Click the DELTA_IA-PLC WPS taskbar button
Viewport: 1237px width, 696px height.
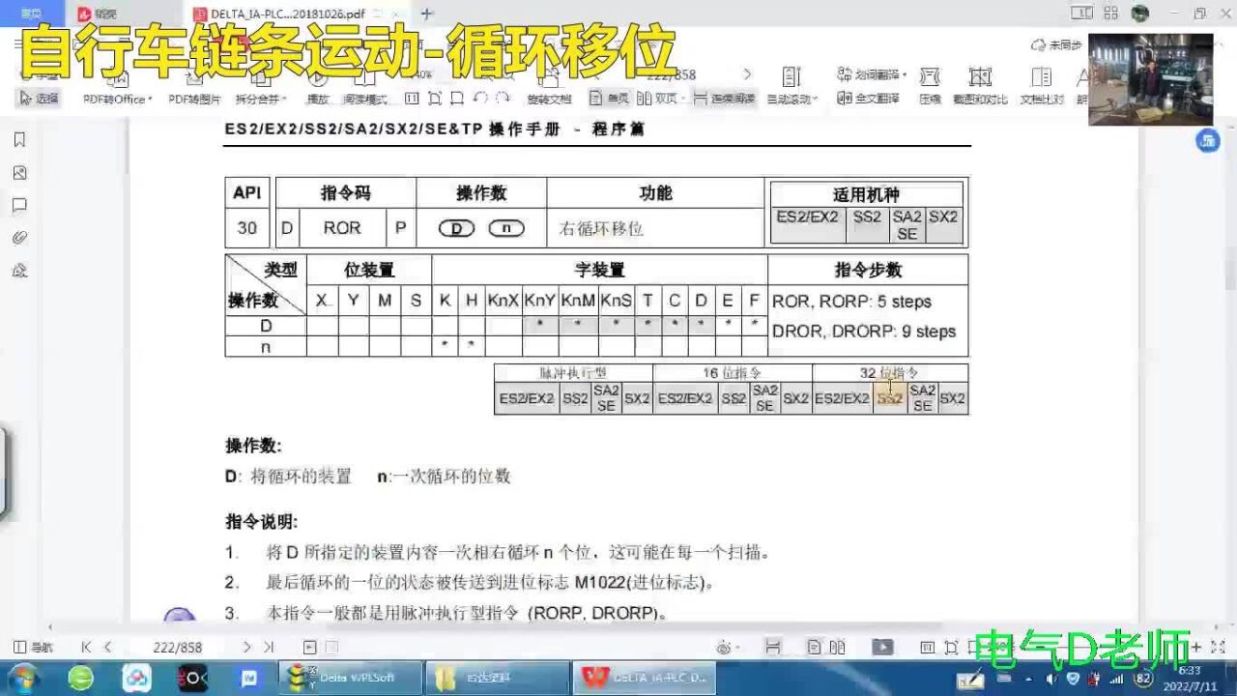click(644, 678)
